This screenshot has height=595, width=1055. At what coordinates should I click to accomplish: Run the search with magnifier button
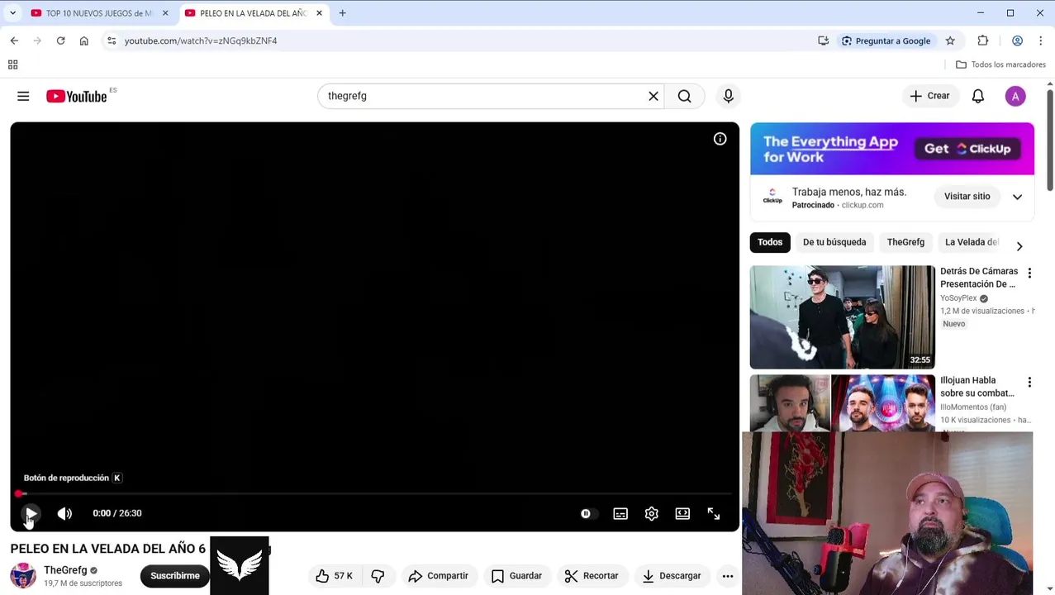(x=684, y=96)
